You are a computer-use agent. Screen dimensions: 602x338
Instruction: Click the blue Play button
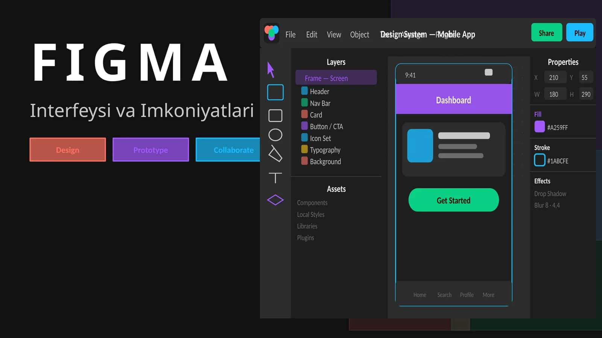coord(580,32)
